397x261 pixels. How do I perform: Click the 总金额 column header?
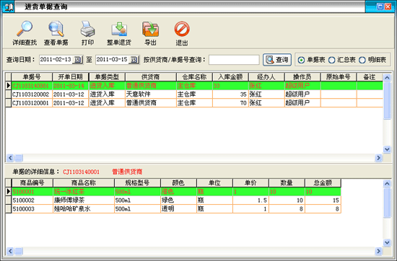(x=323, y=183)
